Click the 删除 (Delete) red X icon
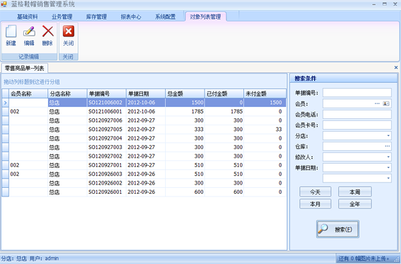The width and height of the screenshot is (401, 264). (47, 31)
